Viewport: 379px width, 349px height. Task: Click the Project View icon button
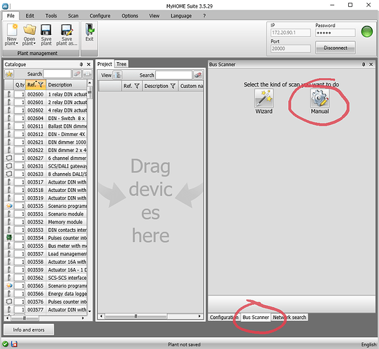pyautogui.click(x=117, y=75)
